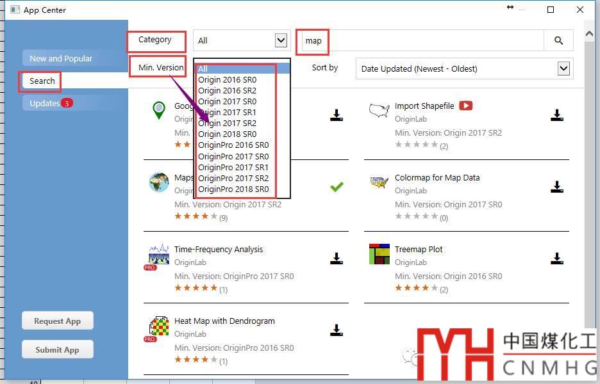Click the Heat Map with Dendrogram icon
Viewport: 600px width, 384px height.
pos(159,326)
